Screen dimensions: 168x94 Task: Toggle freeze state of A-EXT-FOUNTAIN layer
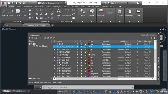(82, 49)
